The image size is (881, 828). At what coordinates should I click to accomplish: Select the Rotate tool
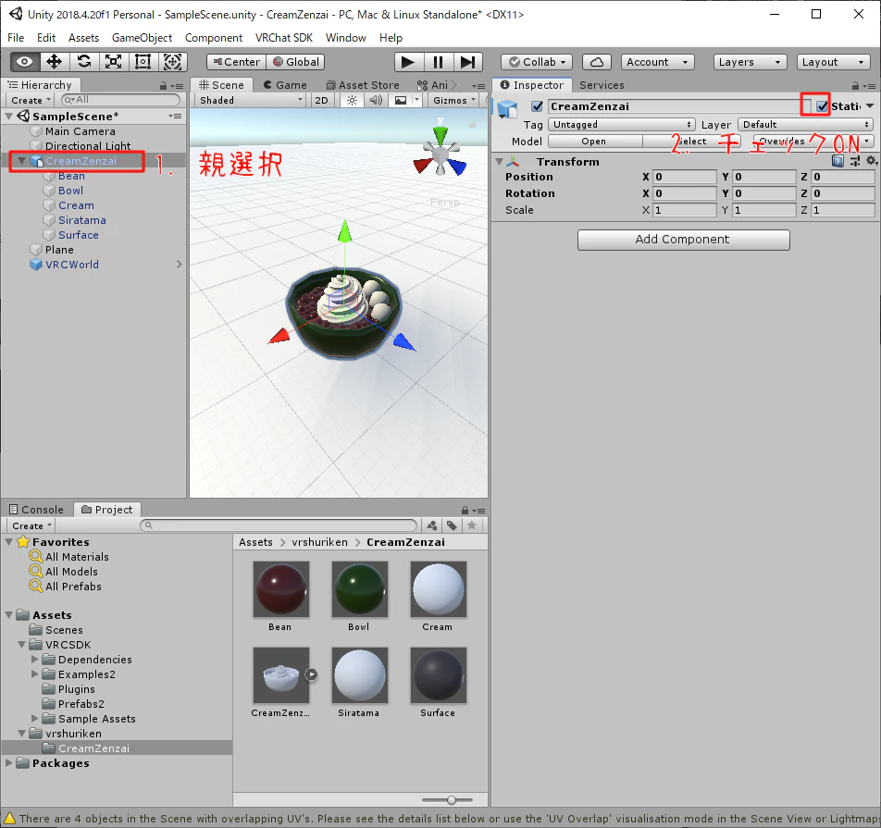click(84, 62)
